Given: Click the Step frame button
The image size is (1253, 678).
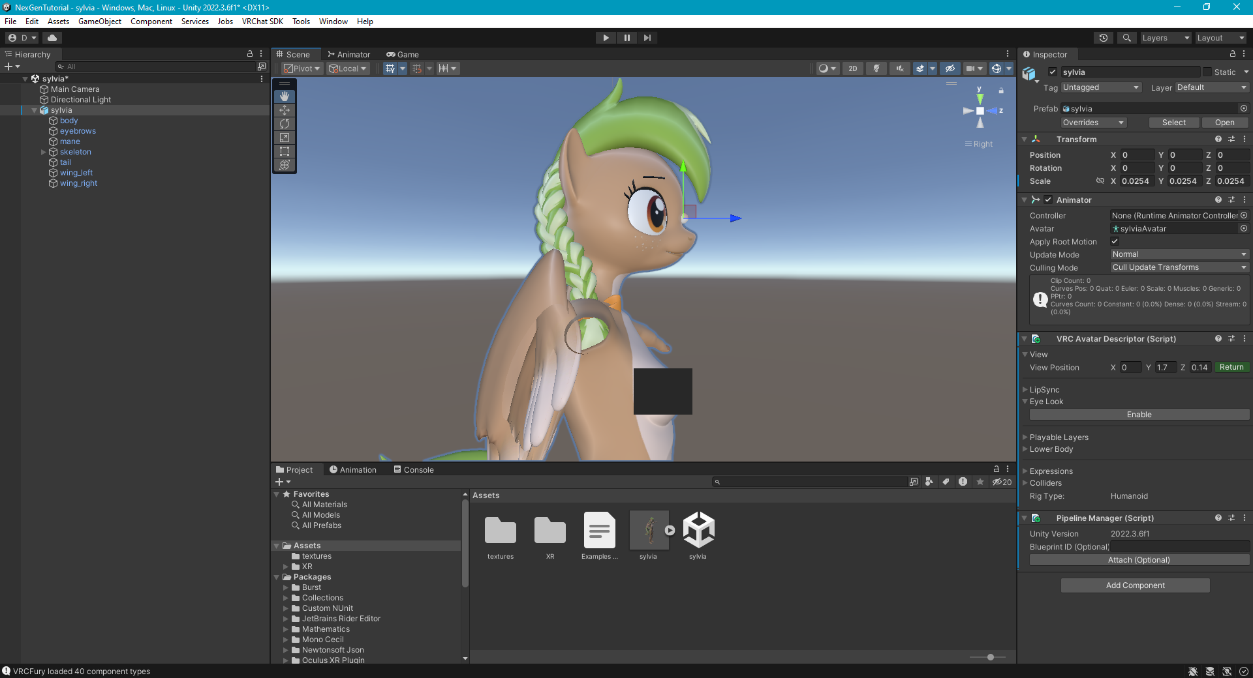Looking at the screenshot, I should 647,38.
